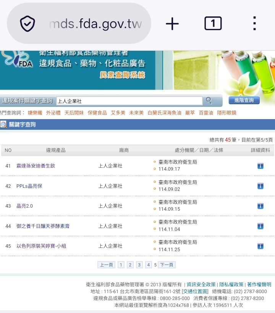Select hot keyword 白蘭氏深海魚油

[164, 113]
